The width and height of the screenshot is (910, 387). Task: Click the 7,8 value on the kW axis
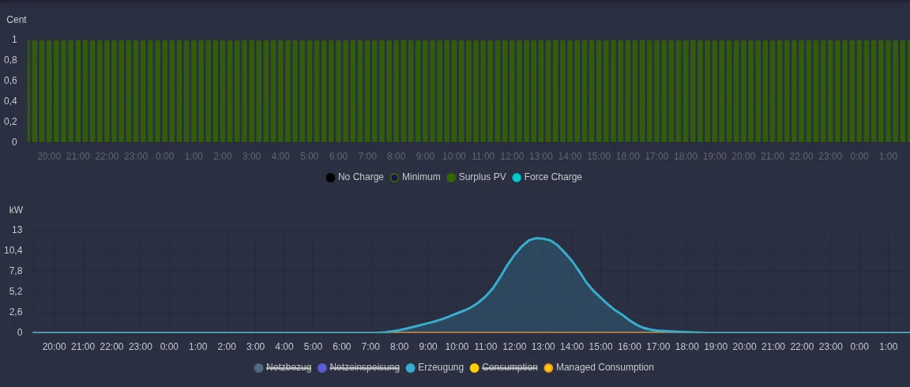[x=16, y=271]
